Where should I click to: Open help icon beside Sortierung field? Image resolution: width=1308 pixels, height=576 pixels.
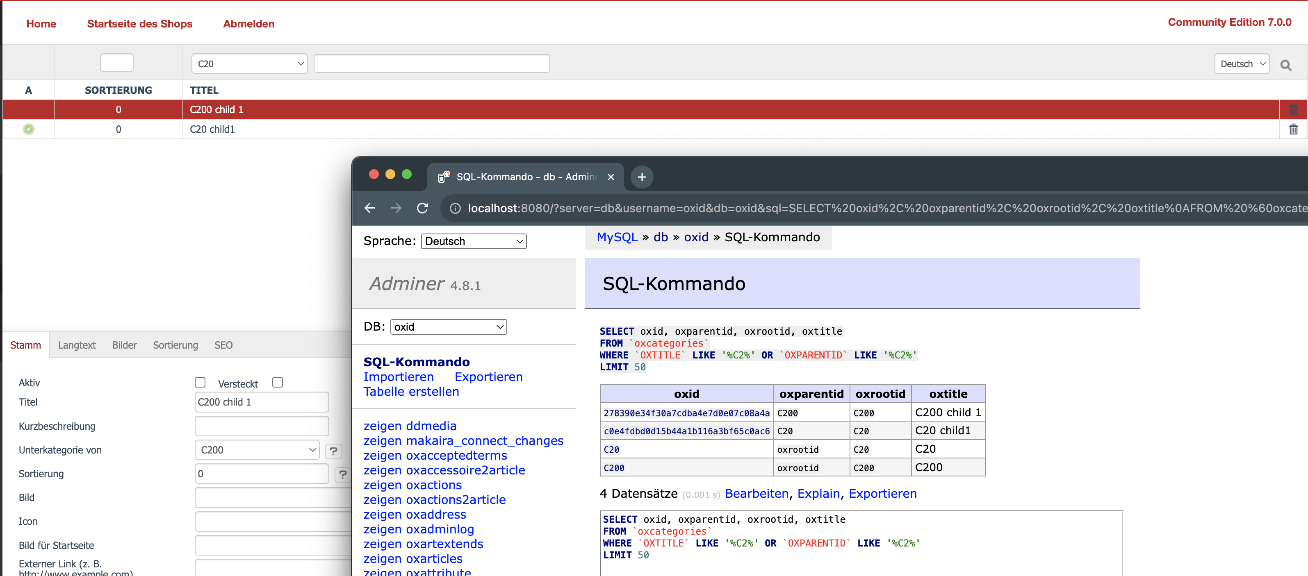343,474
